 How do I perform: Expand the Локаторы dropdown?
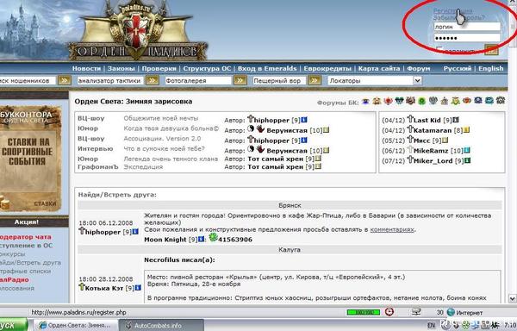tap(417, 80)
